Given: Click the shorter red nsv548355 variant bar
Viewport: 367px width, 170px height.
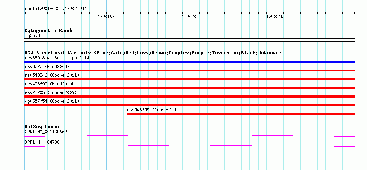Looking at the screenshot, I should [241, 114].
